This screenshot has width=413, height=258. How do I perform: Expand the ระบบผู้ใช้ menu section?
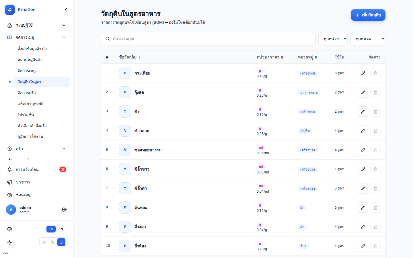[37, 25]
